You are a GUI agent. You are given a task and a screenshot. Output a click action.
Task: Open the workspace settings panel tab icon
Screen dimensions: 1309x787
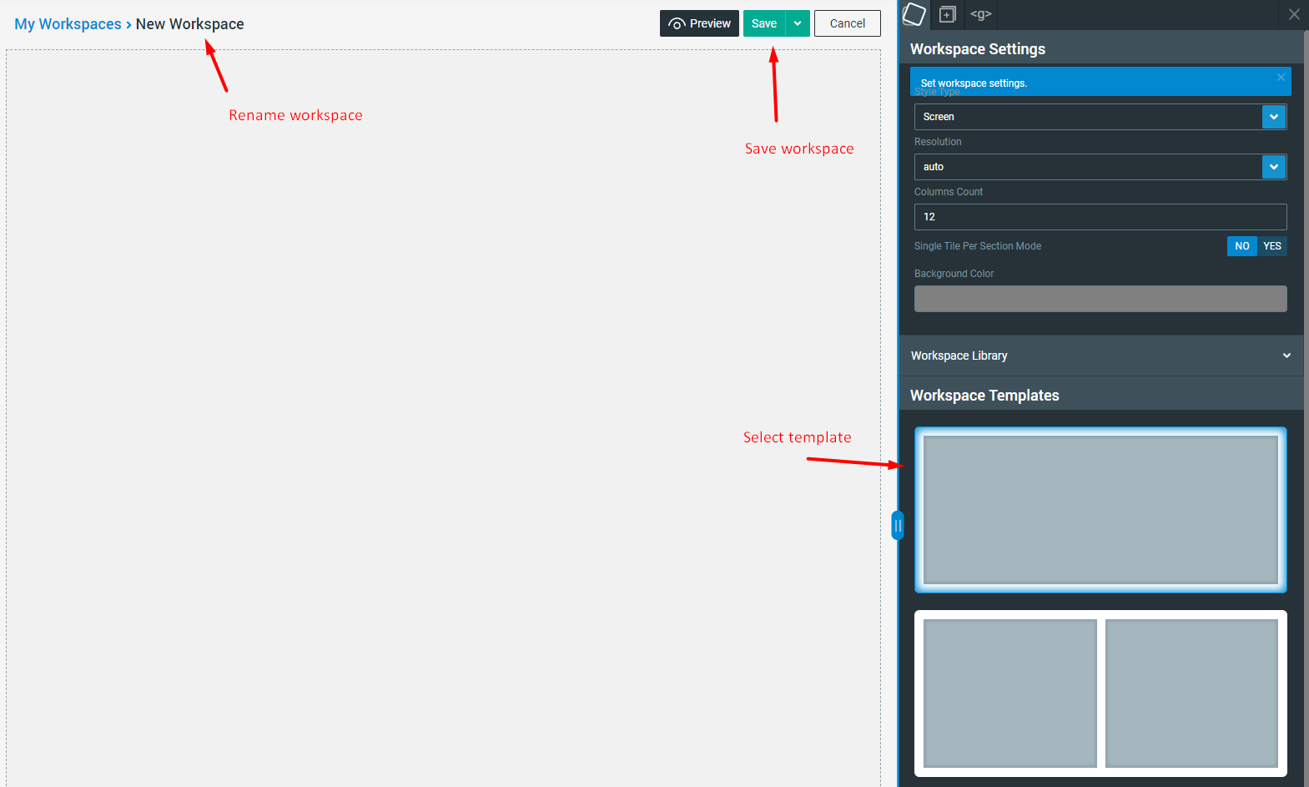(914, 14)
